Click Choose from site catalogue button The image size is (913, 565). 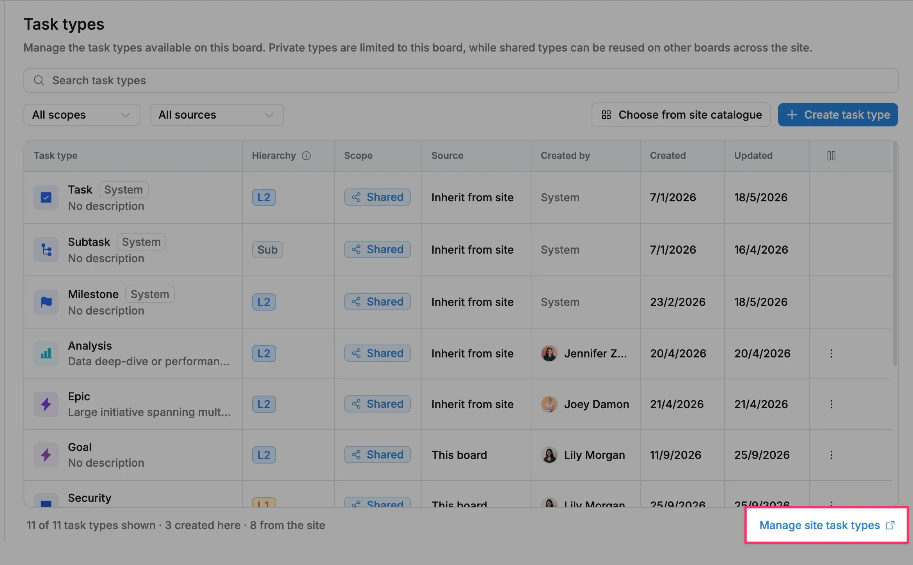coord(681,115)
